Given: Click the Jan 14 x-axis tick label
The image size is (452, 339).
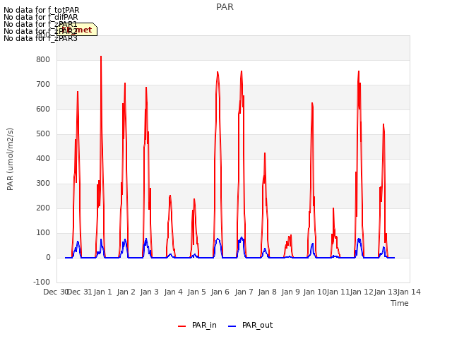Looking at the screenshot, I should tap(409, 292).
